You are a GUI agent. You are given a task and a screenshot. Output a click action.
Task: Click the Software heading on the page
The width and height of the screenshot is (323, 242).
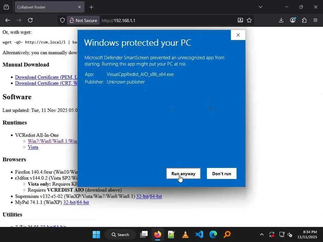pos(17,97)
